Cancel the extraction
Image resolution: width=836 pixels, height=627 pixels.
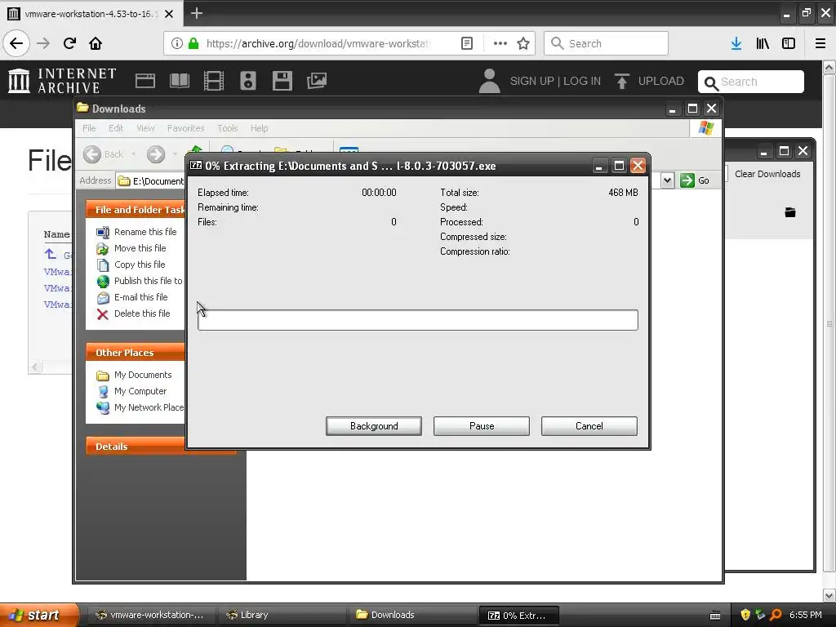589,426
